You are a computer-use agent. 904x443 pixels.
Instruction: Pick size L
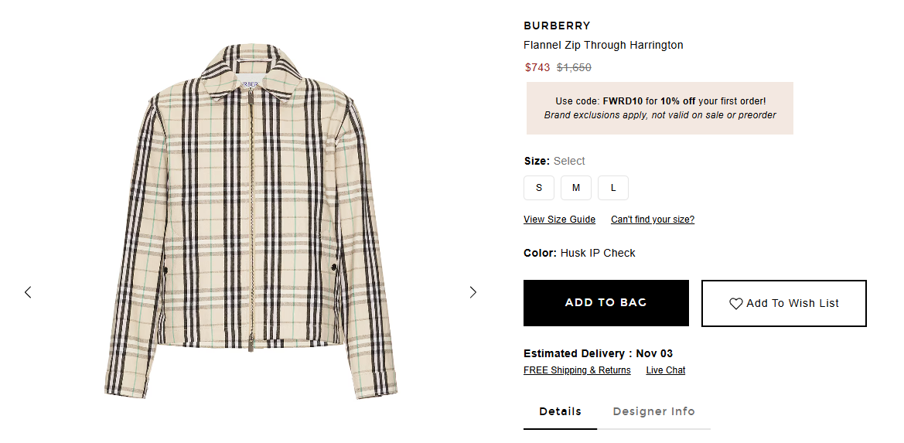click(613, 188)
